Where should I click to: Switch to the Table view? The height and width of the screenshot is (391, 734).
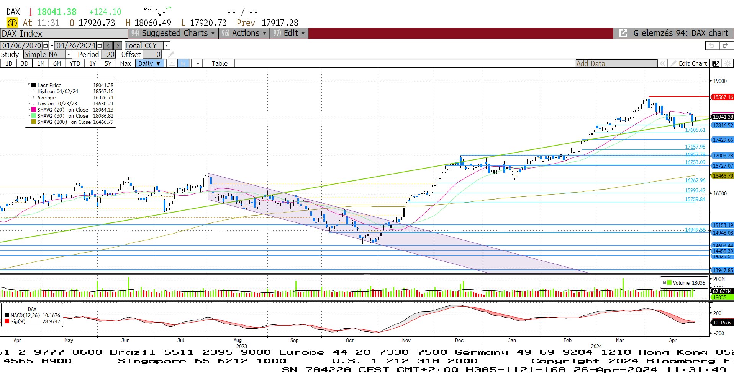(220, 63)
